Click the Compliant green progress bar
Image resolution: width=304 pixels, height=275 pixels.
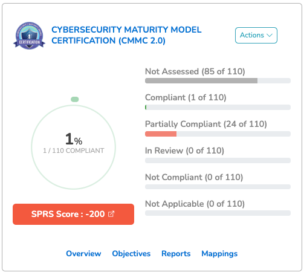click(x=218, y=107)
